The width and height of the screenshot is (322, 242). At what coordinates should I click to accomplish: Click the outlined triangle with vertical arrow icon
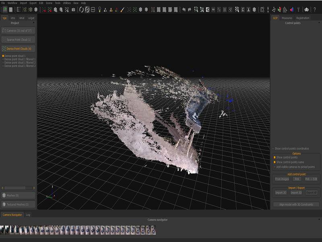(274, 9)
